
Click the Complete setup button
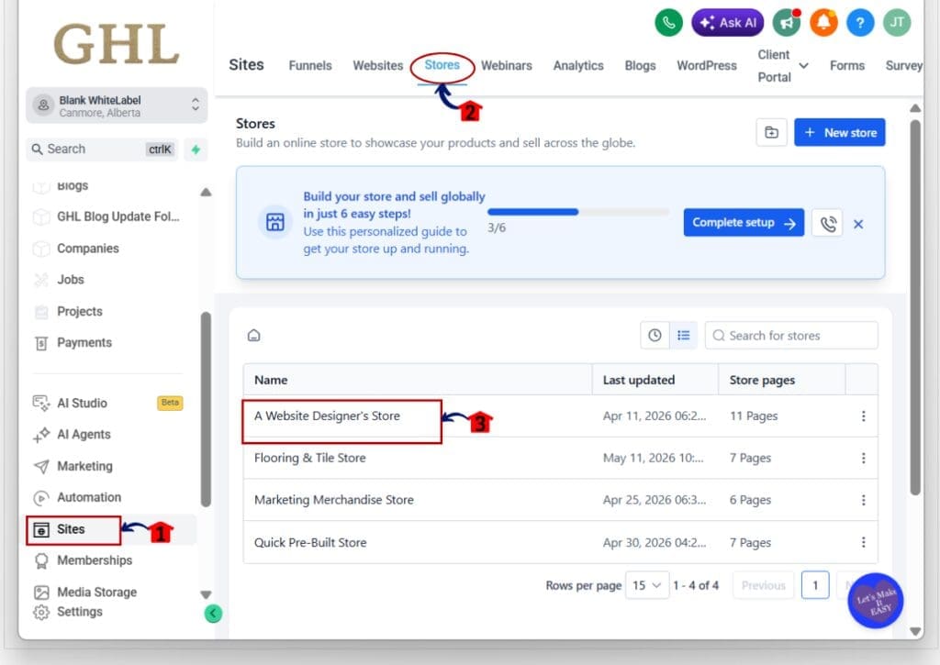[x=744, y=223]
